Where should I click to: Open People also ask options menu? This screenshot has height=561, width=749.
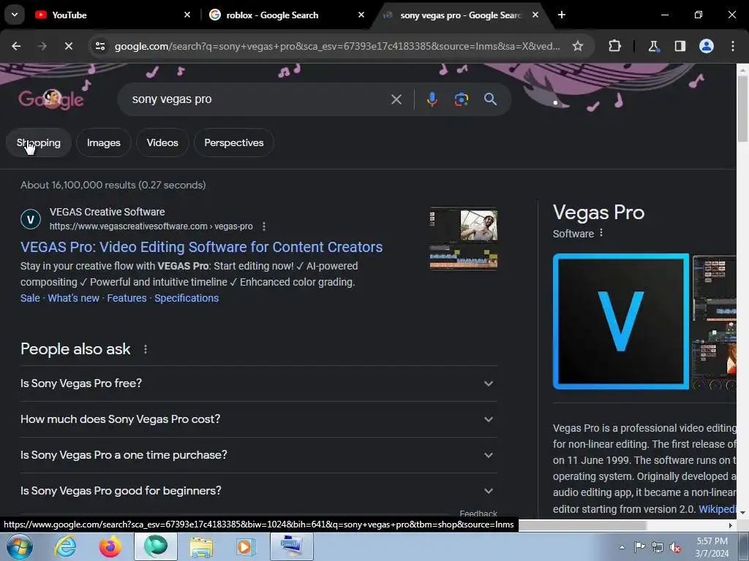146,349
